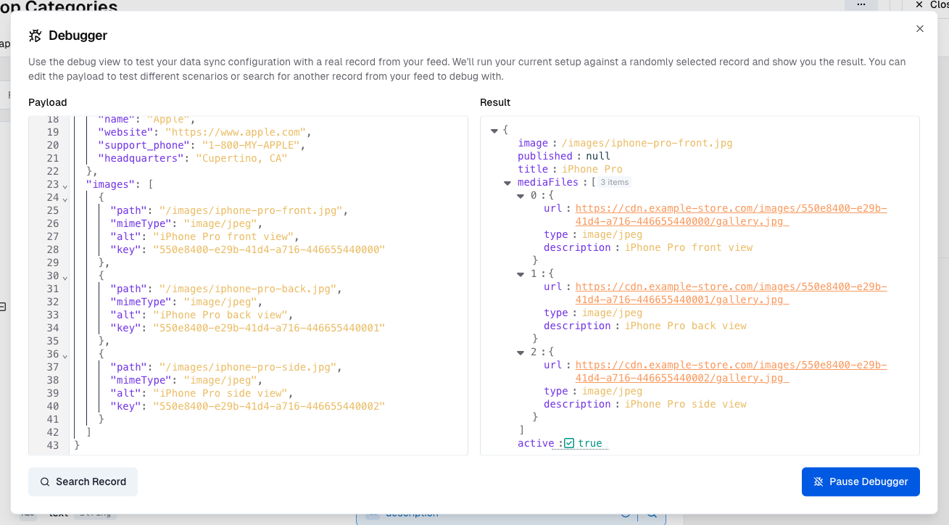Image resolution: width=949 pixels, height=525 pixels.
Task: Collapse the root object in Result panel
Action: pyautogui.click(x=495, y=130)
